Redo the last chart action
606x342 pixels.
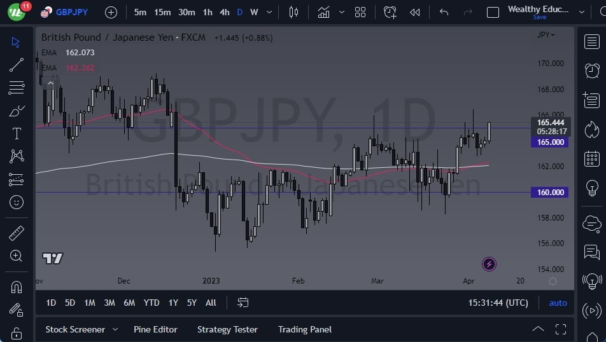pos(468,12)
